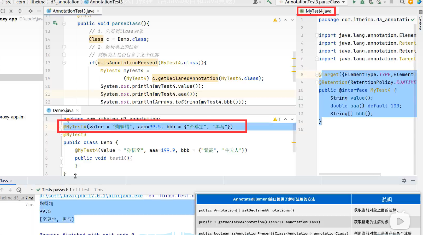Image resolution: width=423 pixels, height=235 pixels.
Task: Toggle code fold marker on line 12
Action: [x=64, y=24]
